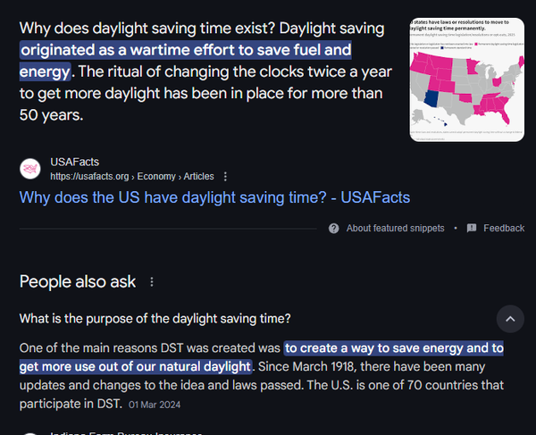The image size is (536, 435).
Task: Click the partially visible Indiana Farm Bureau Insurance source
Action: pyautogui.click(x=126, y=433)
